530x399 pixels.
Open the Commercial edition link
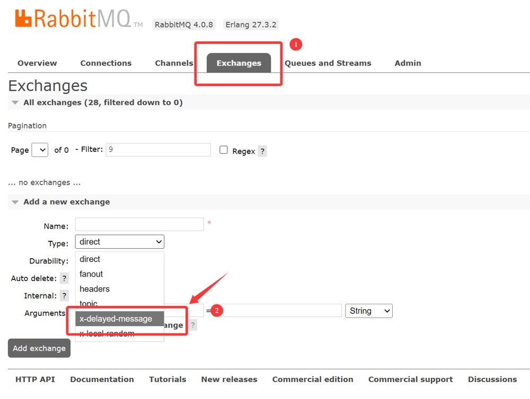(313, 379)
